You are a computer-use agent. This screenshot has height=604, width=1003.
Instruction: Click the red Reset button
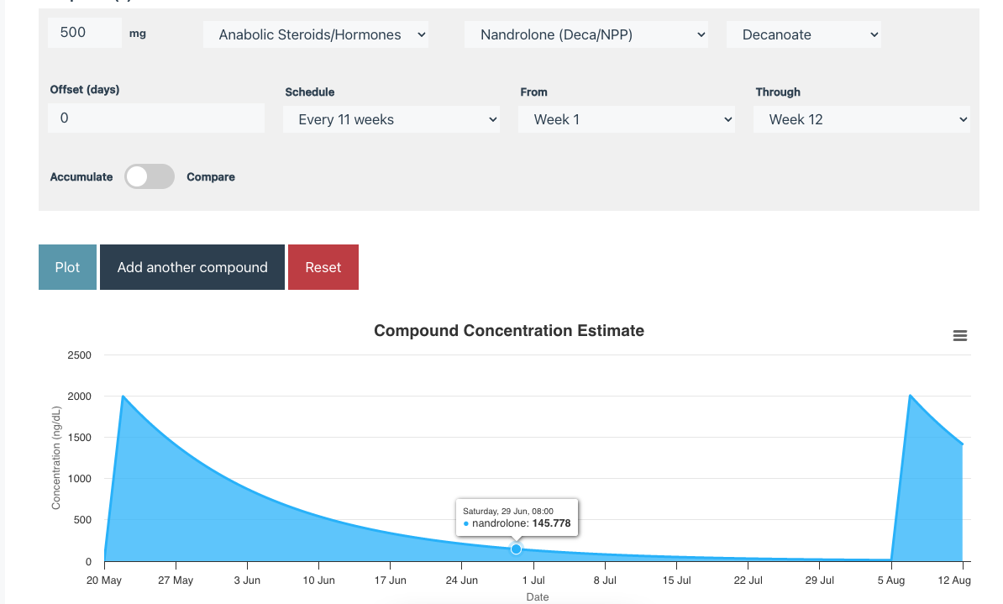(x=323, y=267)
